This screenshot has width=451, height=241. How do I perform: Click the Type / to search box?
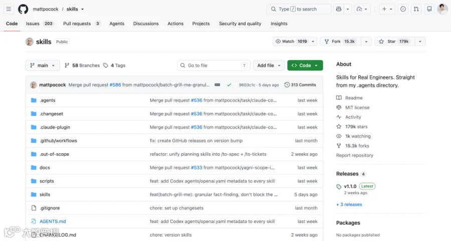click(x=299, y=9)
